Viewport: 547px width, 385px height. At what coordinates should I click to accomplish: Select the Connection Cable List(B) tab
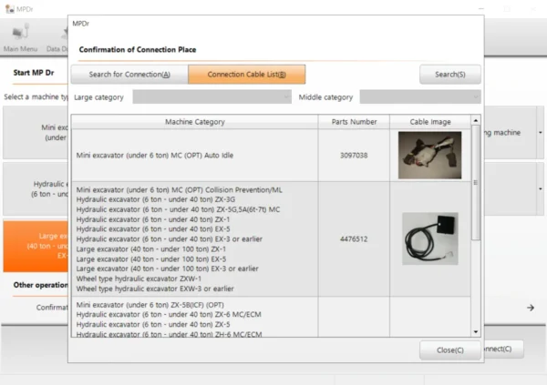pyautogui.click(x=247, y=75)
